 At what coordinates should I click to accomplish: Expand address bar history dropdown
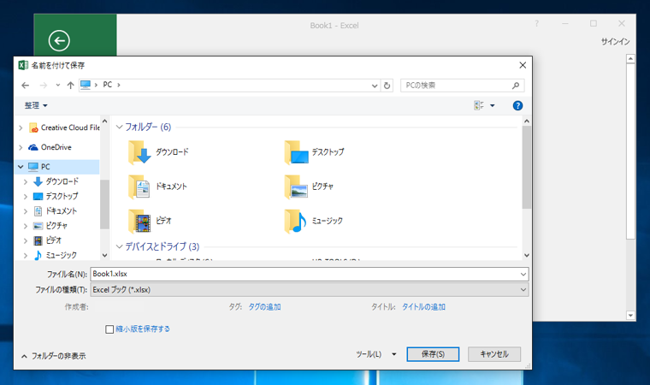pyautogui.click(x=375, y=86)
